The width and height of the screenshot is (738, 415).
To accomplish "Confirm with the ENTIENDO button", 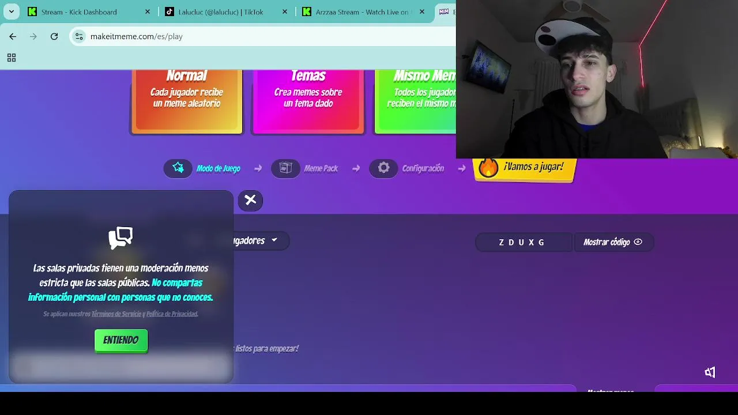I will coord(121,340).
